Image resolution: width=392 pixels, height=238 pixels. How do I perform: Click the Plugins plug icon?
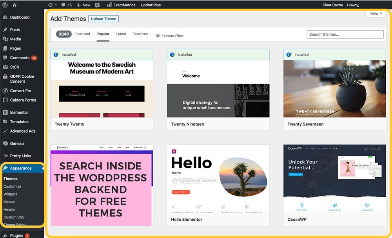click(5, 235)
